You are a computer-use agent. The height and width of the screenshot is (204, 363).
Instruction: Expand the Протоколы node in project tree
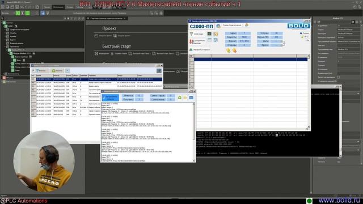(x=6, y=46)
